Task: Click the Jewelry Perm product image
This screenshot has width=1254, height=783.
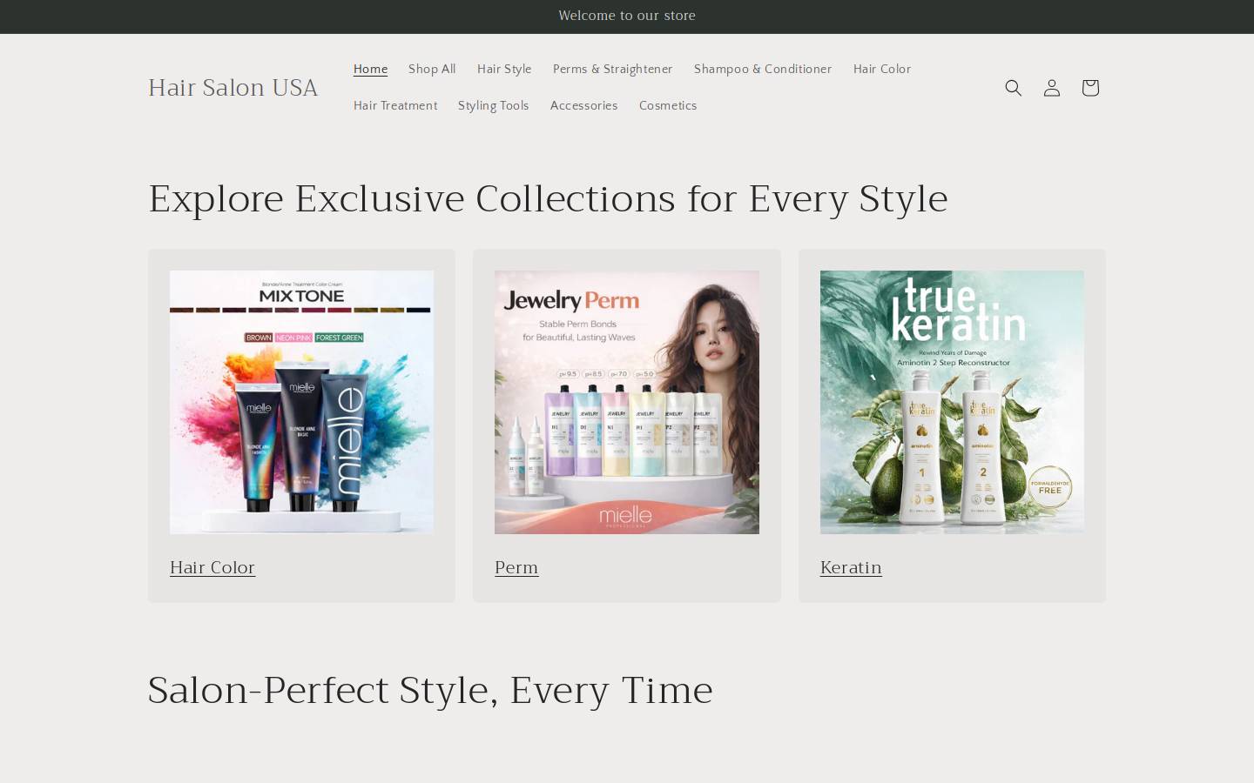Action: (627, 402)
